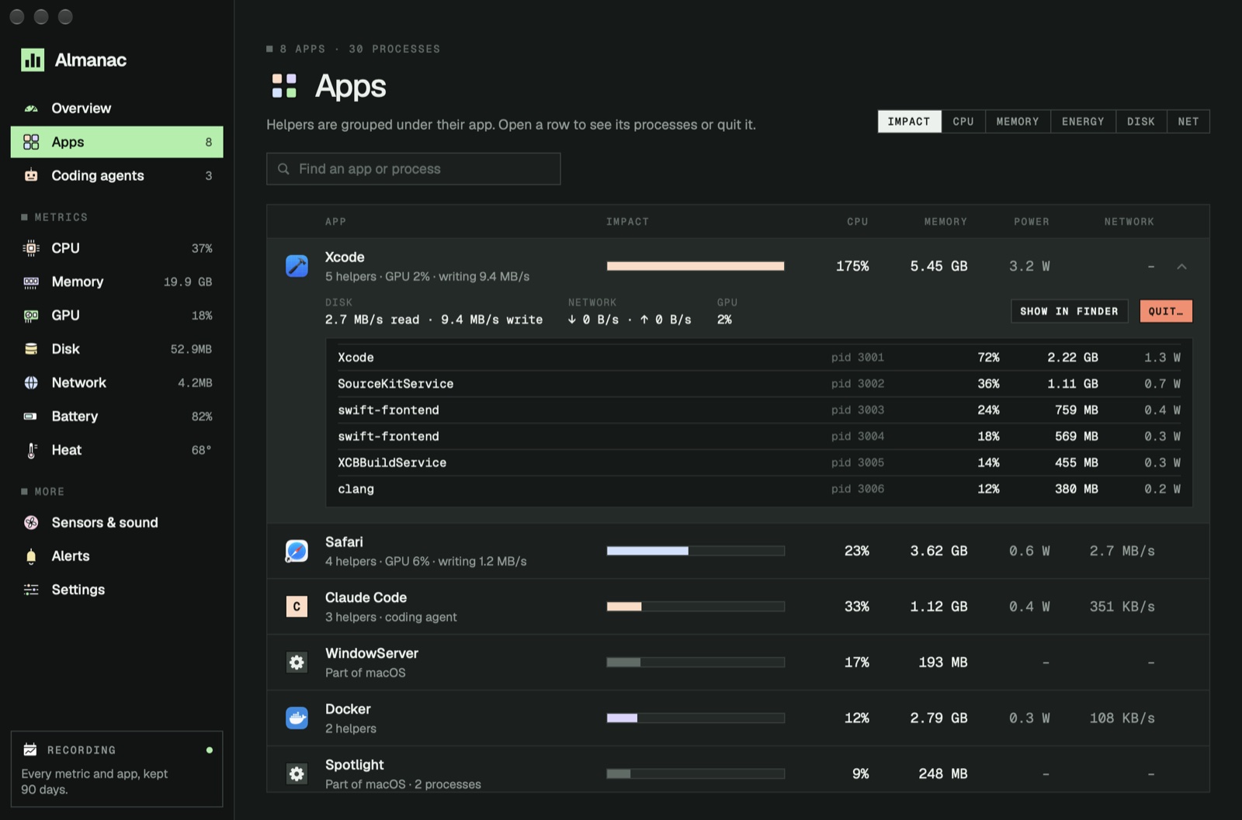
Task: Switch to the CPU sort tab
Action: pos(963,122)
